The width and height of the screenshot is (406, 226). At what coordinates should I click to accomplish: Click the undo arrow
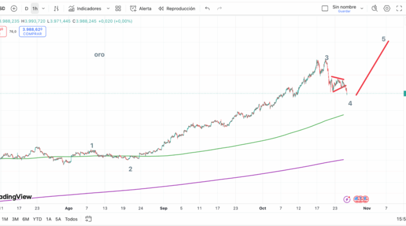click(207, 9)
